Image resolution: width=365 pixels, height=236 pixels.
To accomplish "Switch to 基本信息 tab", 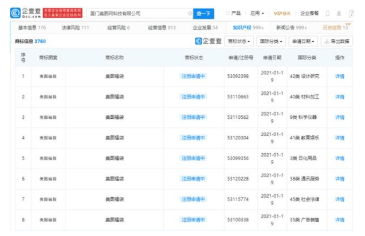I will point(32,27).
